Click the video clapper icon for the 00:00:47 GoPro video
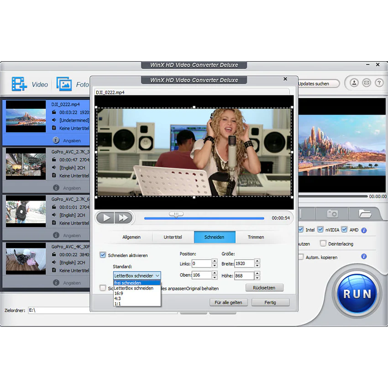Screen dimensions: 388x388 pyautogui.click(x=54, y=160)
